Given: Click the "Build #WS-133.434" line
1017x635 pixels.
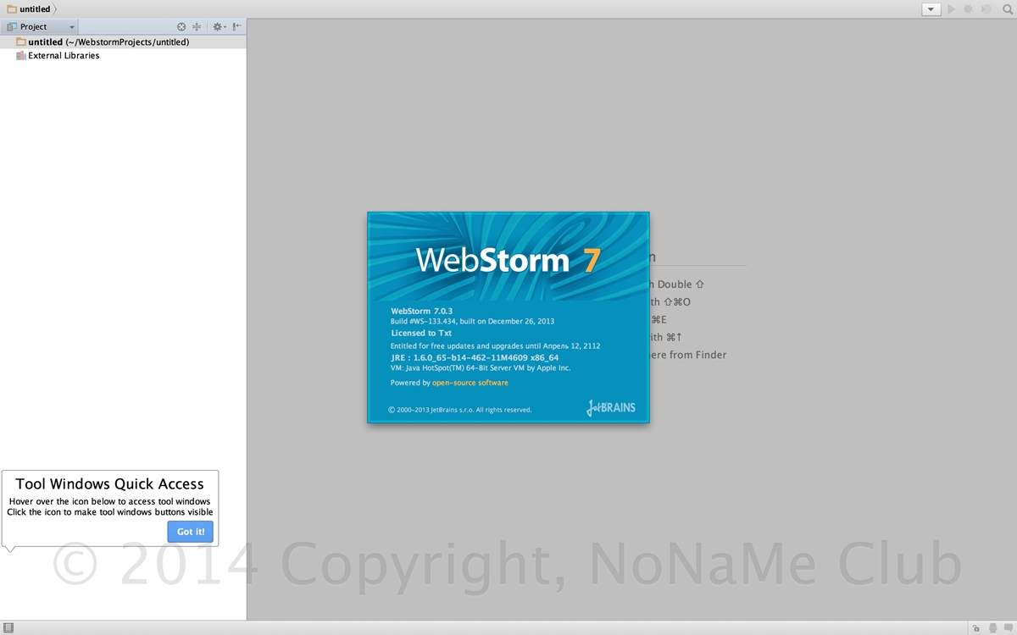Looking at the screenshot, I should (472, 322).
